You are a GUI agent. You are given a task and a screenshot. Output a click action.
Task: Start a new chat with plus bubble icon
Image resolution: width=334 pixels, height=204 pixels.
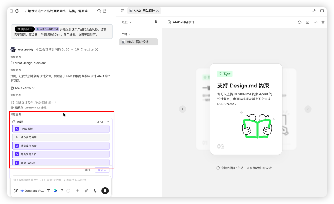[17, 11]
